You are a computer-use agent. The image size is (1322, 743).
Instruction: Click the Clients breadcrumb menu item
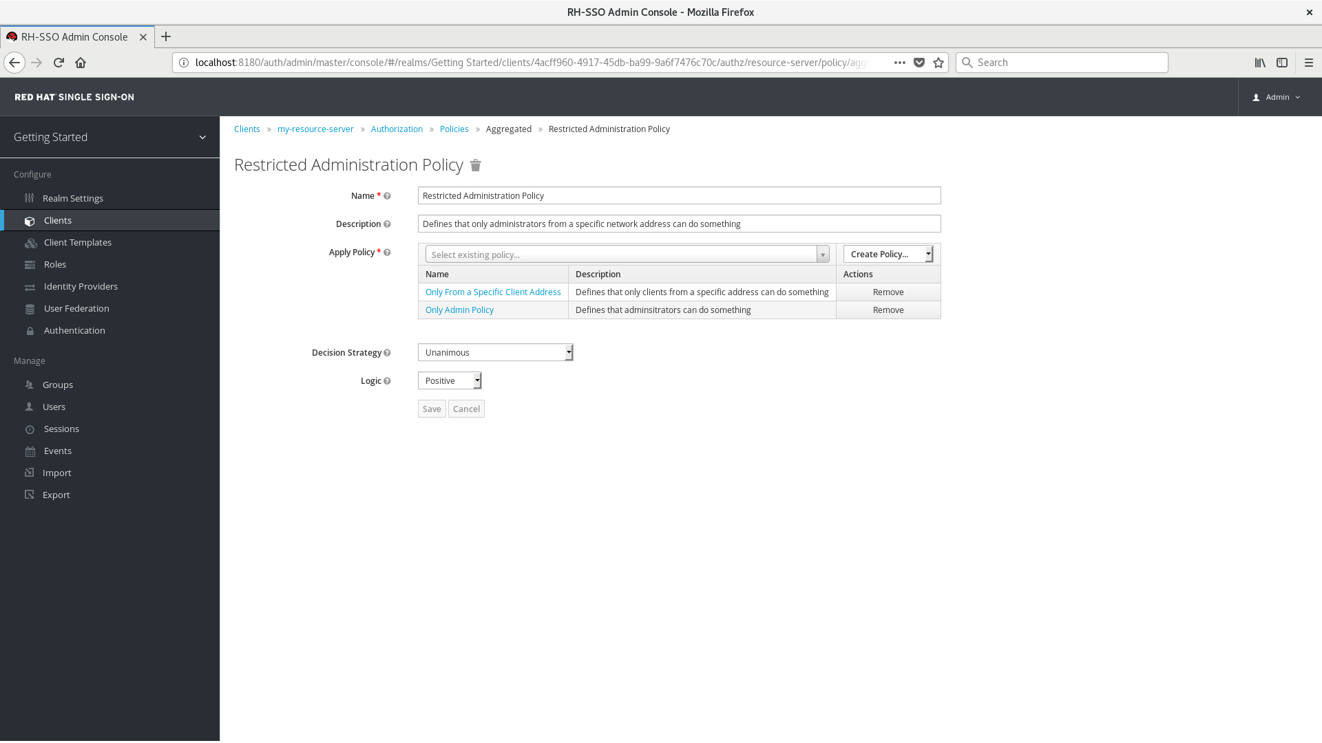[247, 128]
